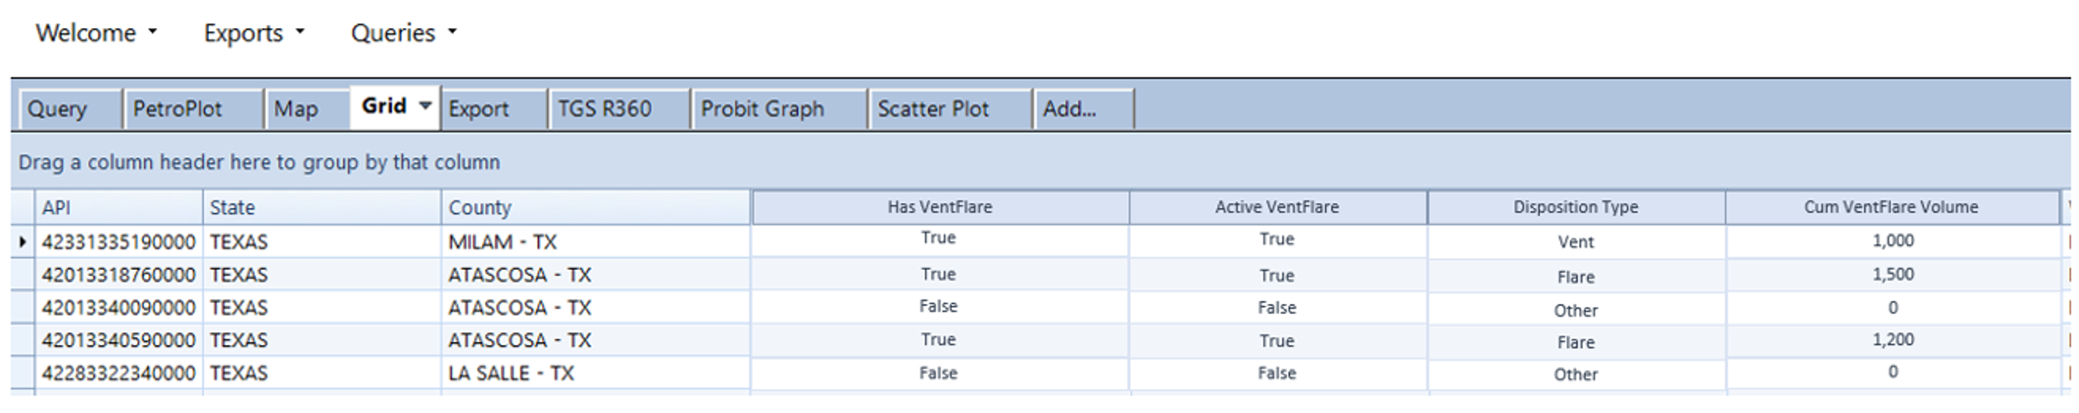Open the Probit Graph tab

tap(779, 109)
